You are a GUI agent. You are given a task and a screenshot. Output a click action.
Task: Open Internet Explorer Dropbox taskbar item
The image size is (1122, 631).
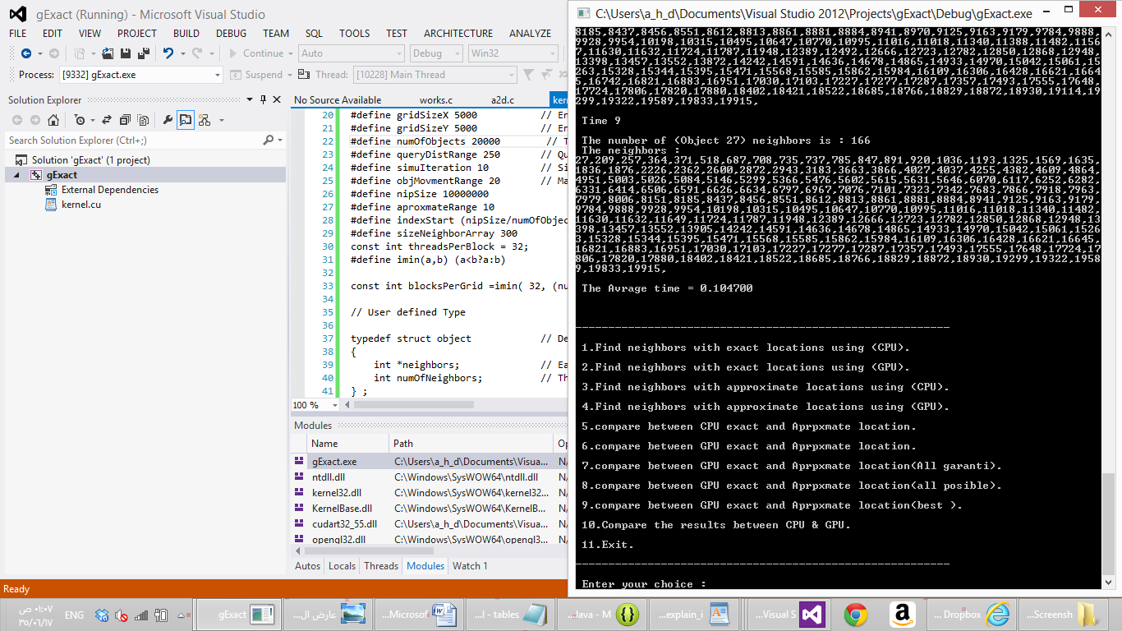(x=972, y=614)
